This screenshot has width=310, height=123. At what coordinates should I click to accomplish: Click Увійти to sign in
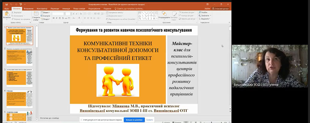coord(207,9)
